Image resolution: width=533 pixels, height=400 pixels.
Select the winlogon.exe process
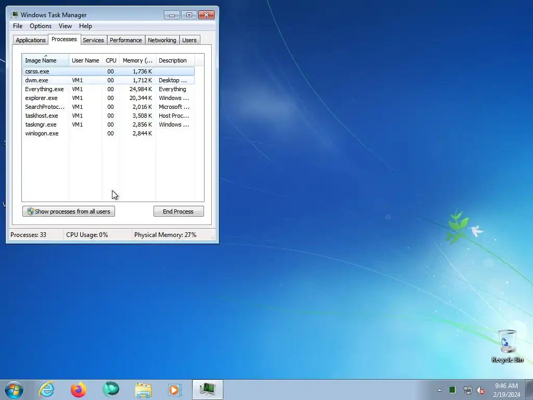[x=108, y=133]
